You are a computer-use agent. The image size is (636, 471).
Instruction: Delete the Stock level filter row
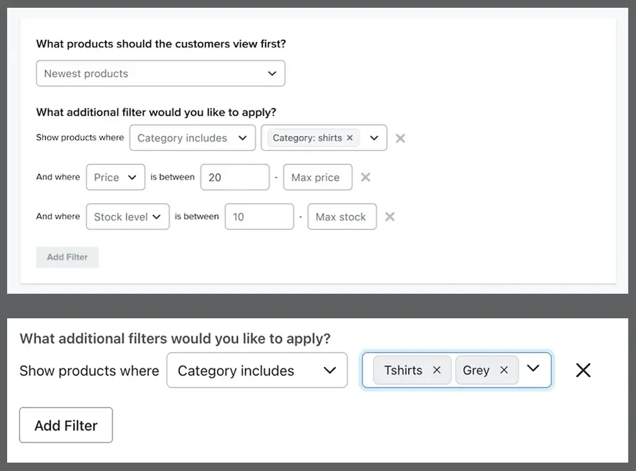click(x=390, y=217)
